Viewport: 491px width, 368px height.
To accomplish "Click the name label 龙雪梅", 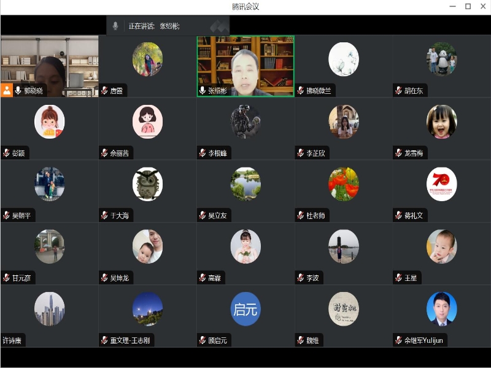I will coord(415,153).
